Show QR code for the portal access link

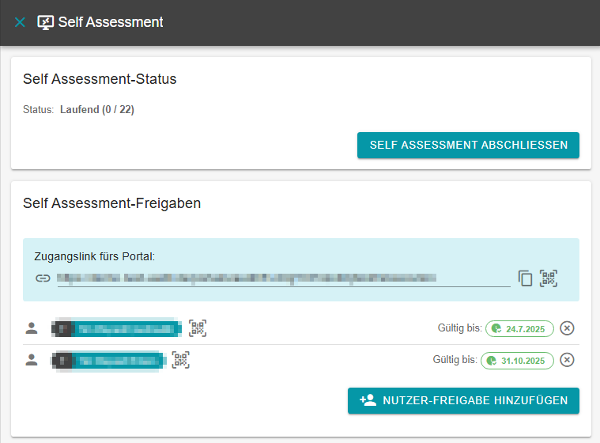pyautogui.click(x=549, y=278)
